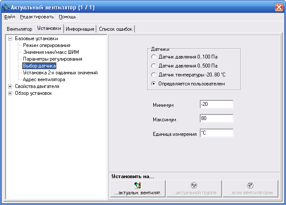Click the fan icon above всех вентиляторах
286x205 pixels.
(x=251, y=185)
